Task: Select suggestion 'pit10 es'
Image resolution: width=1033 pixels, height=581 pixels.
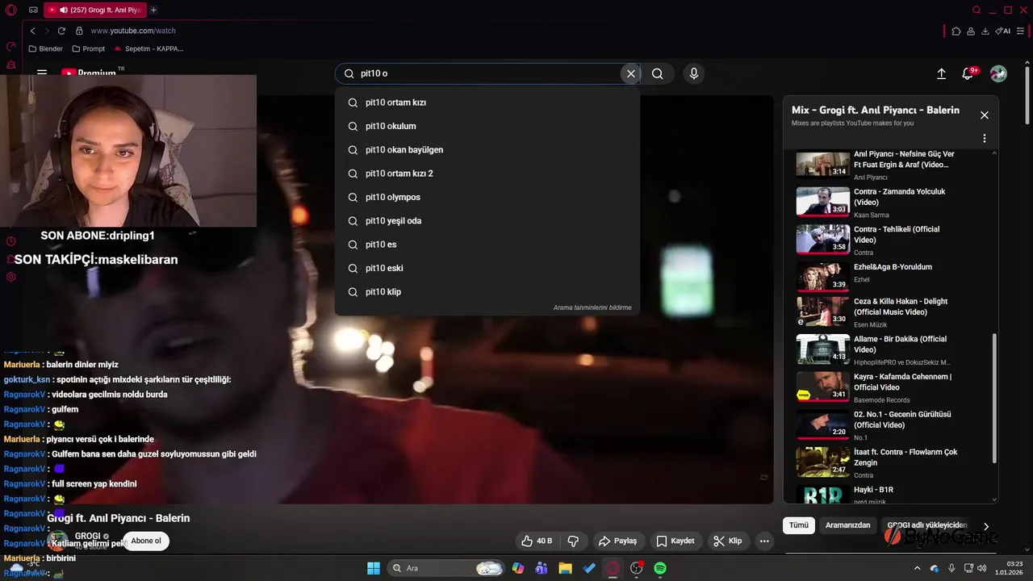Action: [487, 245]
